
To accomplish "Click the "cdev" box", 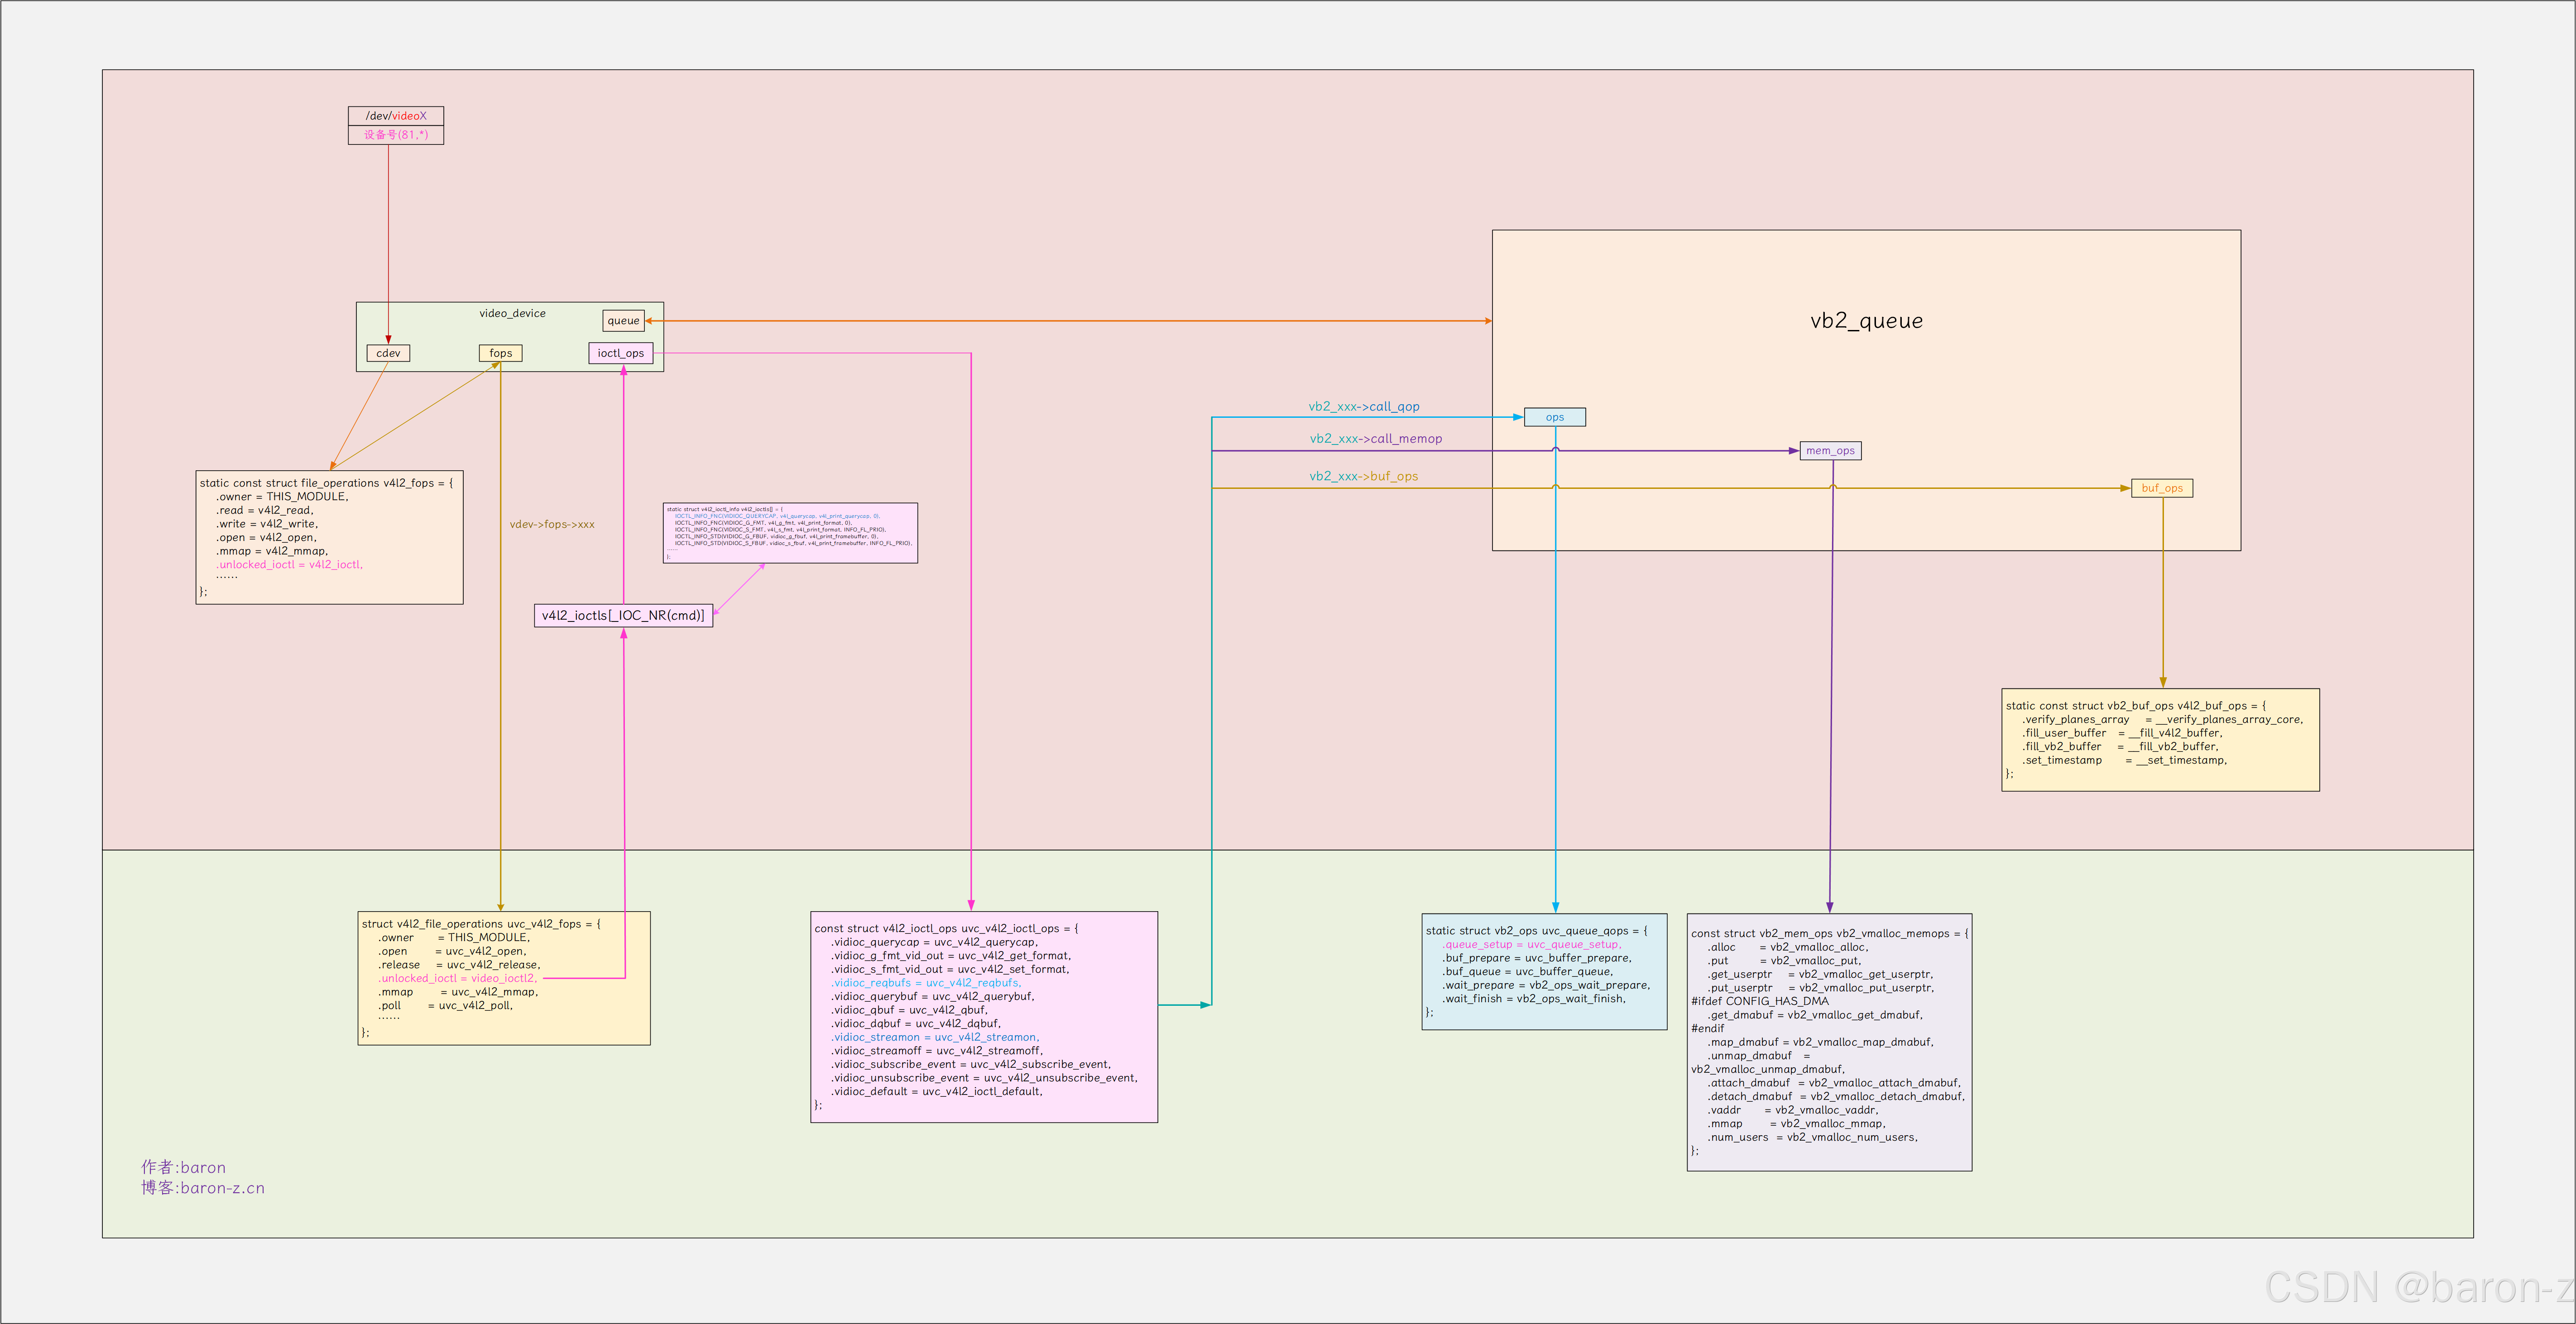I will (388, 353).
